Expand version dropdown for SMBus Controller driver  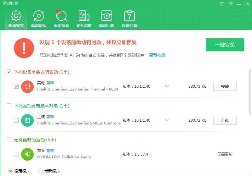tap(167, 120)
